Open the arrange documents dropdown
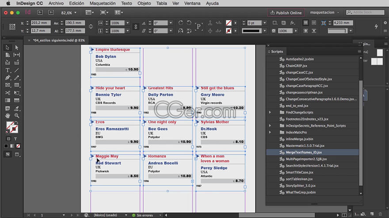 119,12
